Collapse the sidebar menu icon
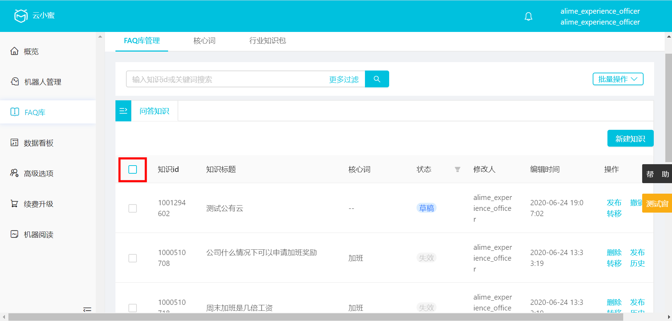The image size is (672, 321). pos(87,309)
